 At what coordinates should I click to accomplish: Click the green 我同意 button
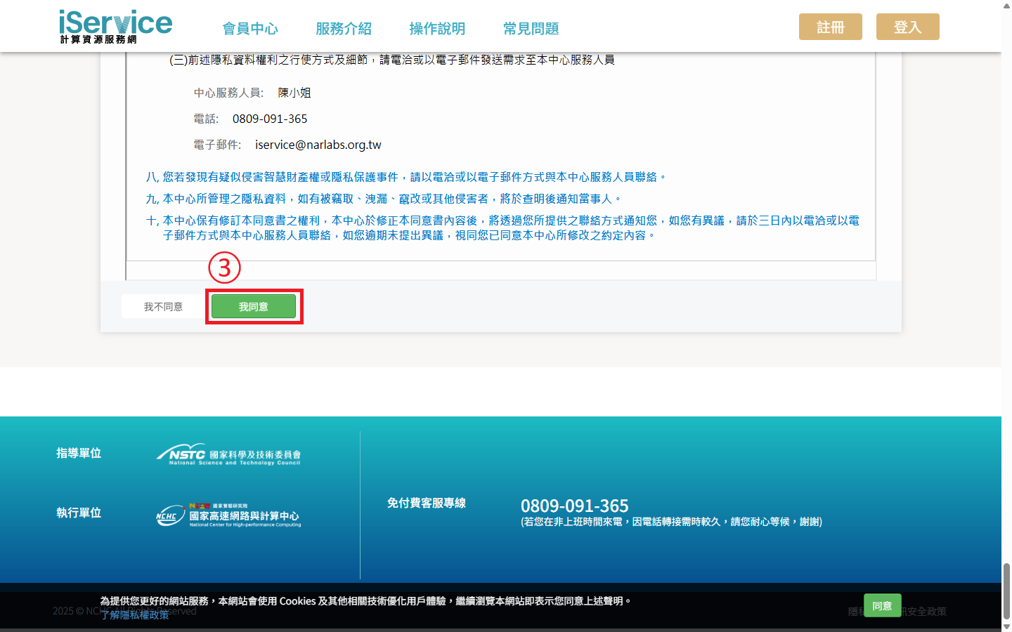[x=254, y=307]
